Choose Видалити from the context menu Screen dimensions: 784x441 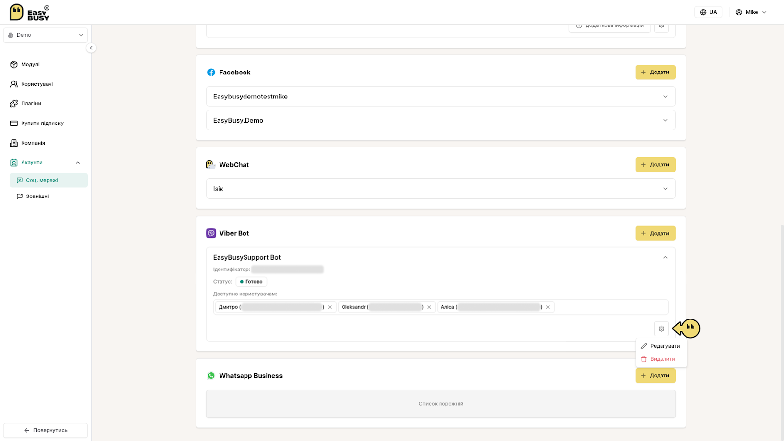(661, 359)
